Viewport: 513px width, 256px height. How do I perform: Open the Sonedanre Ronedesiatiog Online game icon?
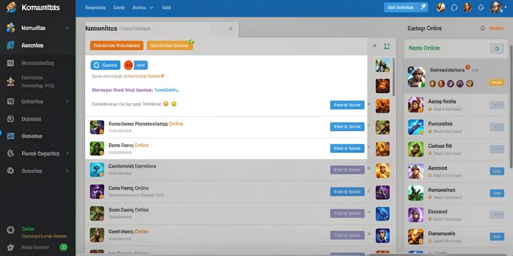click(97, 127)
